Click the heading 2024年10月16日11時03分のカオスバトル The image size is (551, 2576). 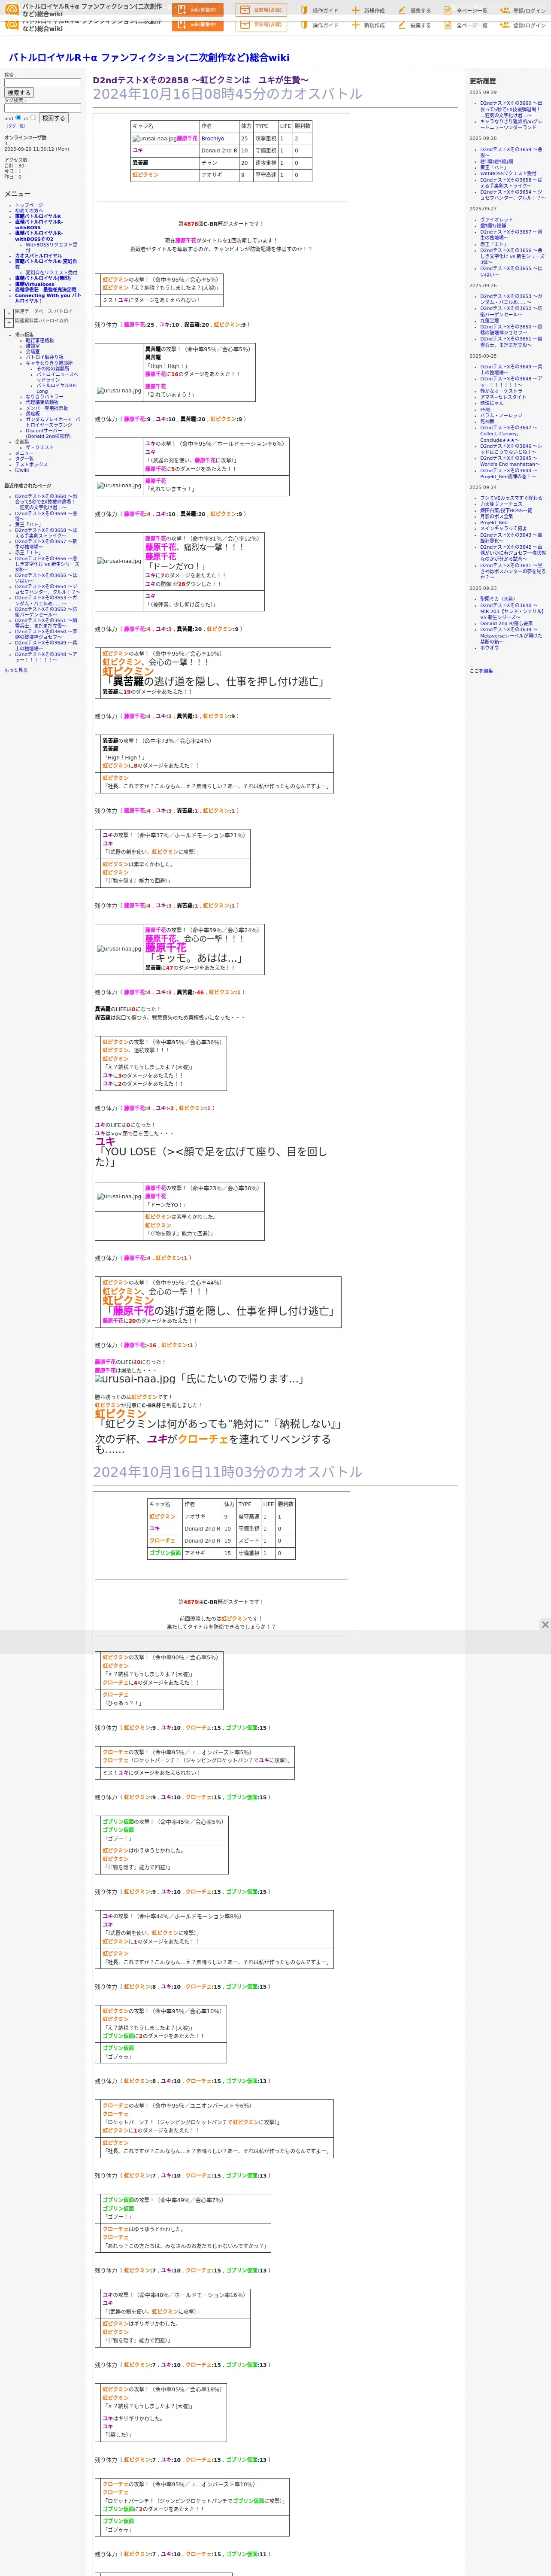[228, 1472]
